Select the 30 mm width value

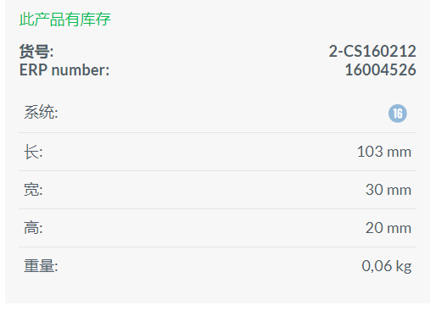click(388, 190)
